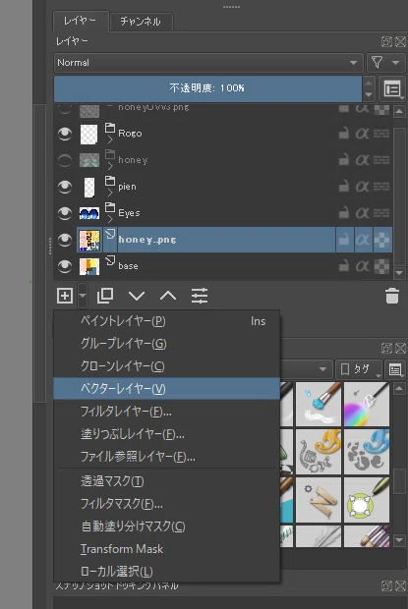
Task: Toggle lock on the pien layer
Action: (343, 186)
